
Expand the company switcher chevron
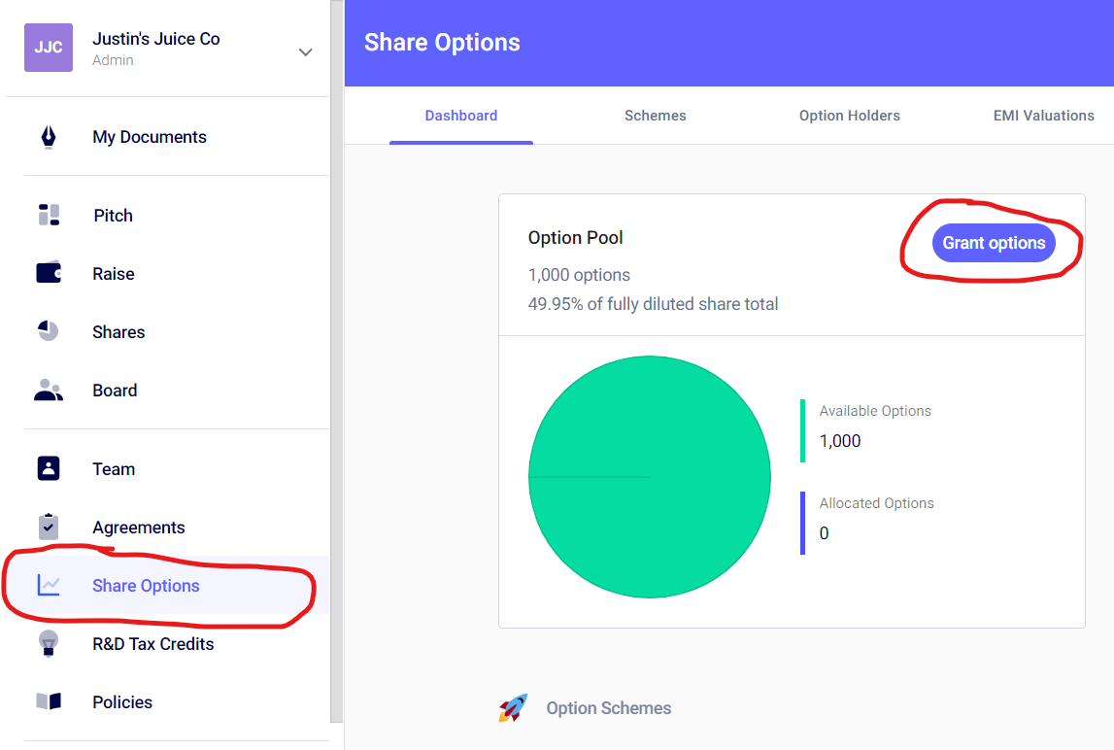point(305,51)
